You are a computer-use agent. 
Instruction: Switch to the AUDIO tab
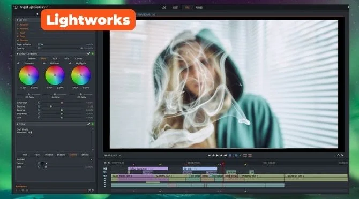pyautogui.click(x=199, y=7)
